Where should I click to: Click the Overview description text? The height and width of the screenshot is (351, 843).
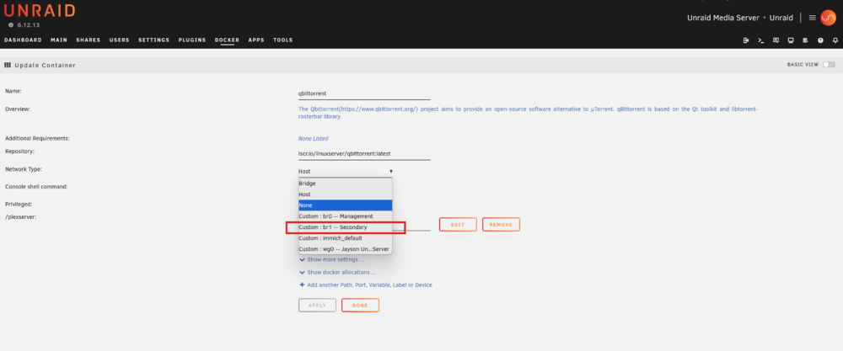point(528,113)
